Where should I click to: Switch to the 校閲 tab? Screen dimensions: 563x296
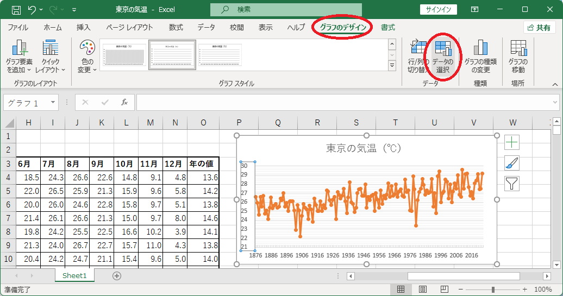click(x=237, y=28)
